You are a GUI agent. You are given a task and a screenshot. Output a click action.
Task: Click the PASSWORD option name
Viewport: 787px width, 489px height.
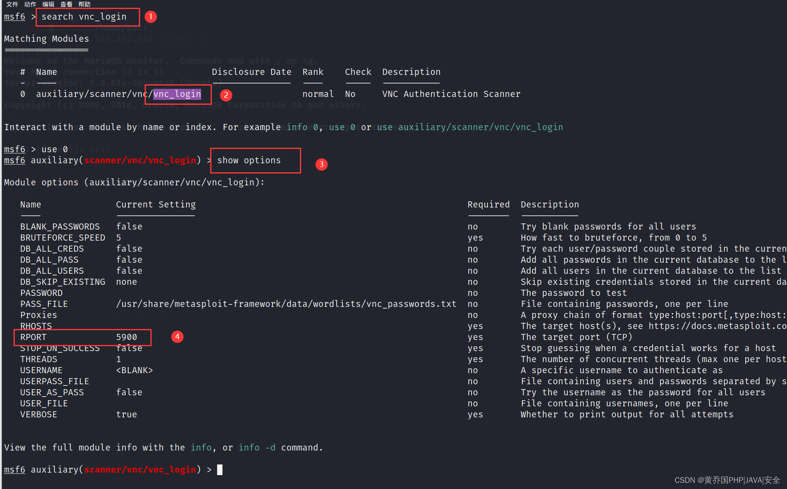[41, 293]
